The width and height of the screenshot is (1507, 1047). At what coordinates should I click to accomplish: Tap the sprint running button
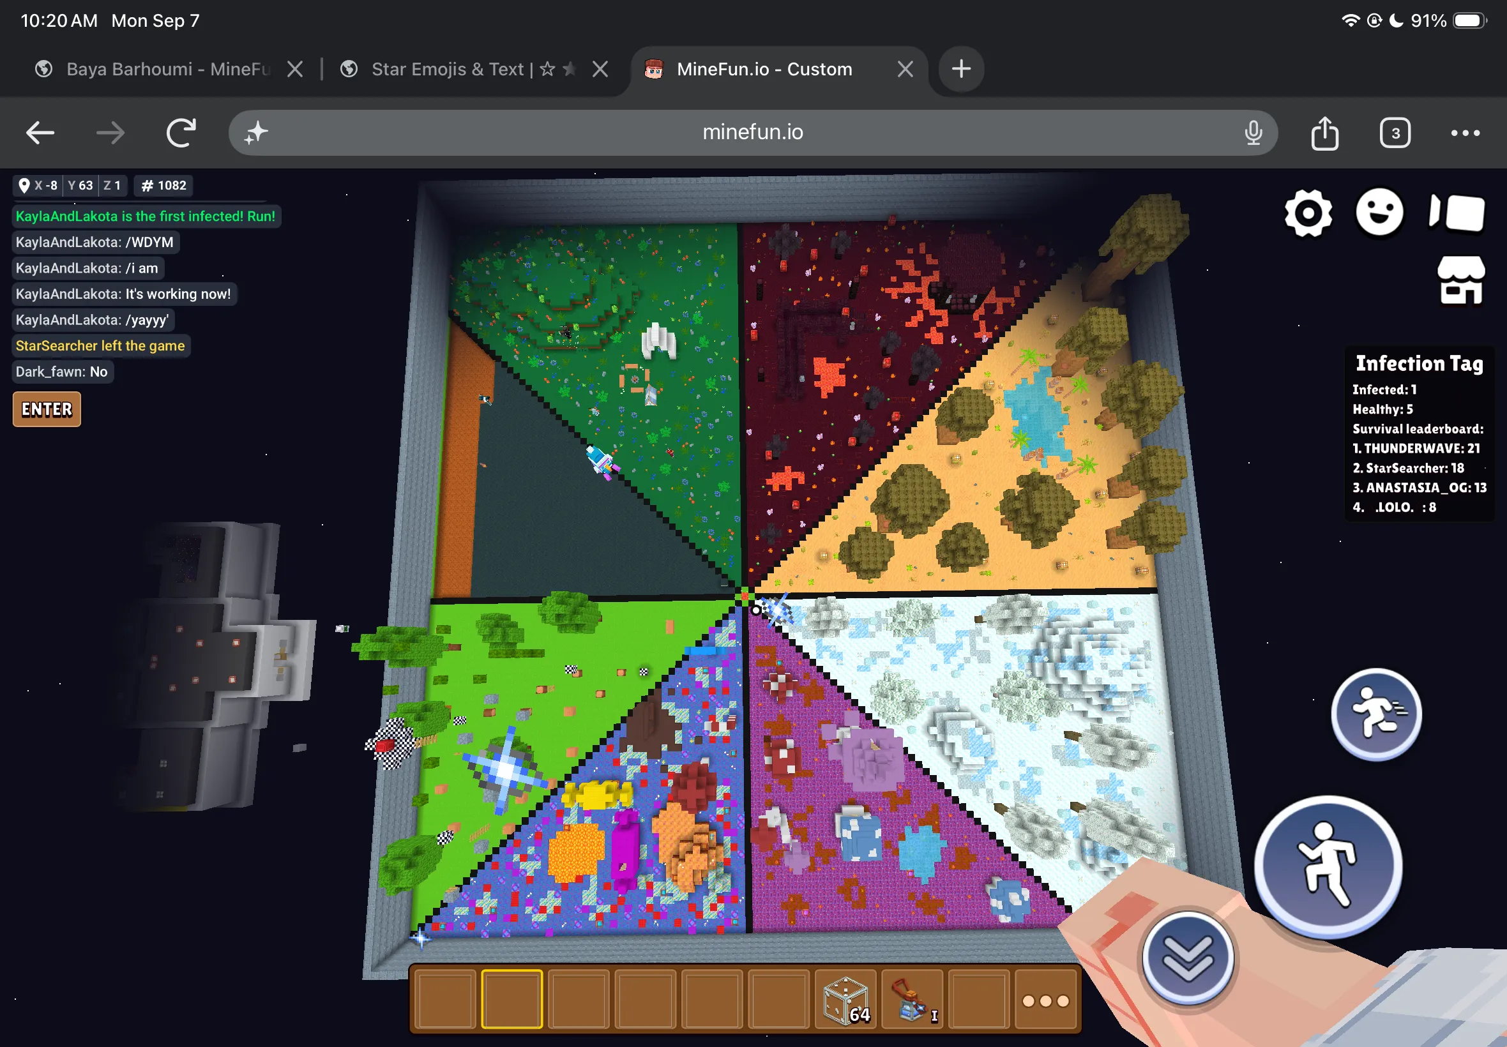(1376, 714)
